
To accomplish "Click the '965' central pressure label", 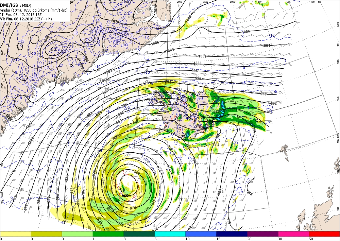I will [x=125, y=196].
